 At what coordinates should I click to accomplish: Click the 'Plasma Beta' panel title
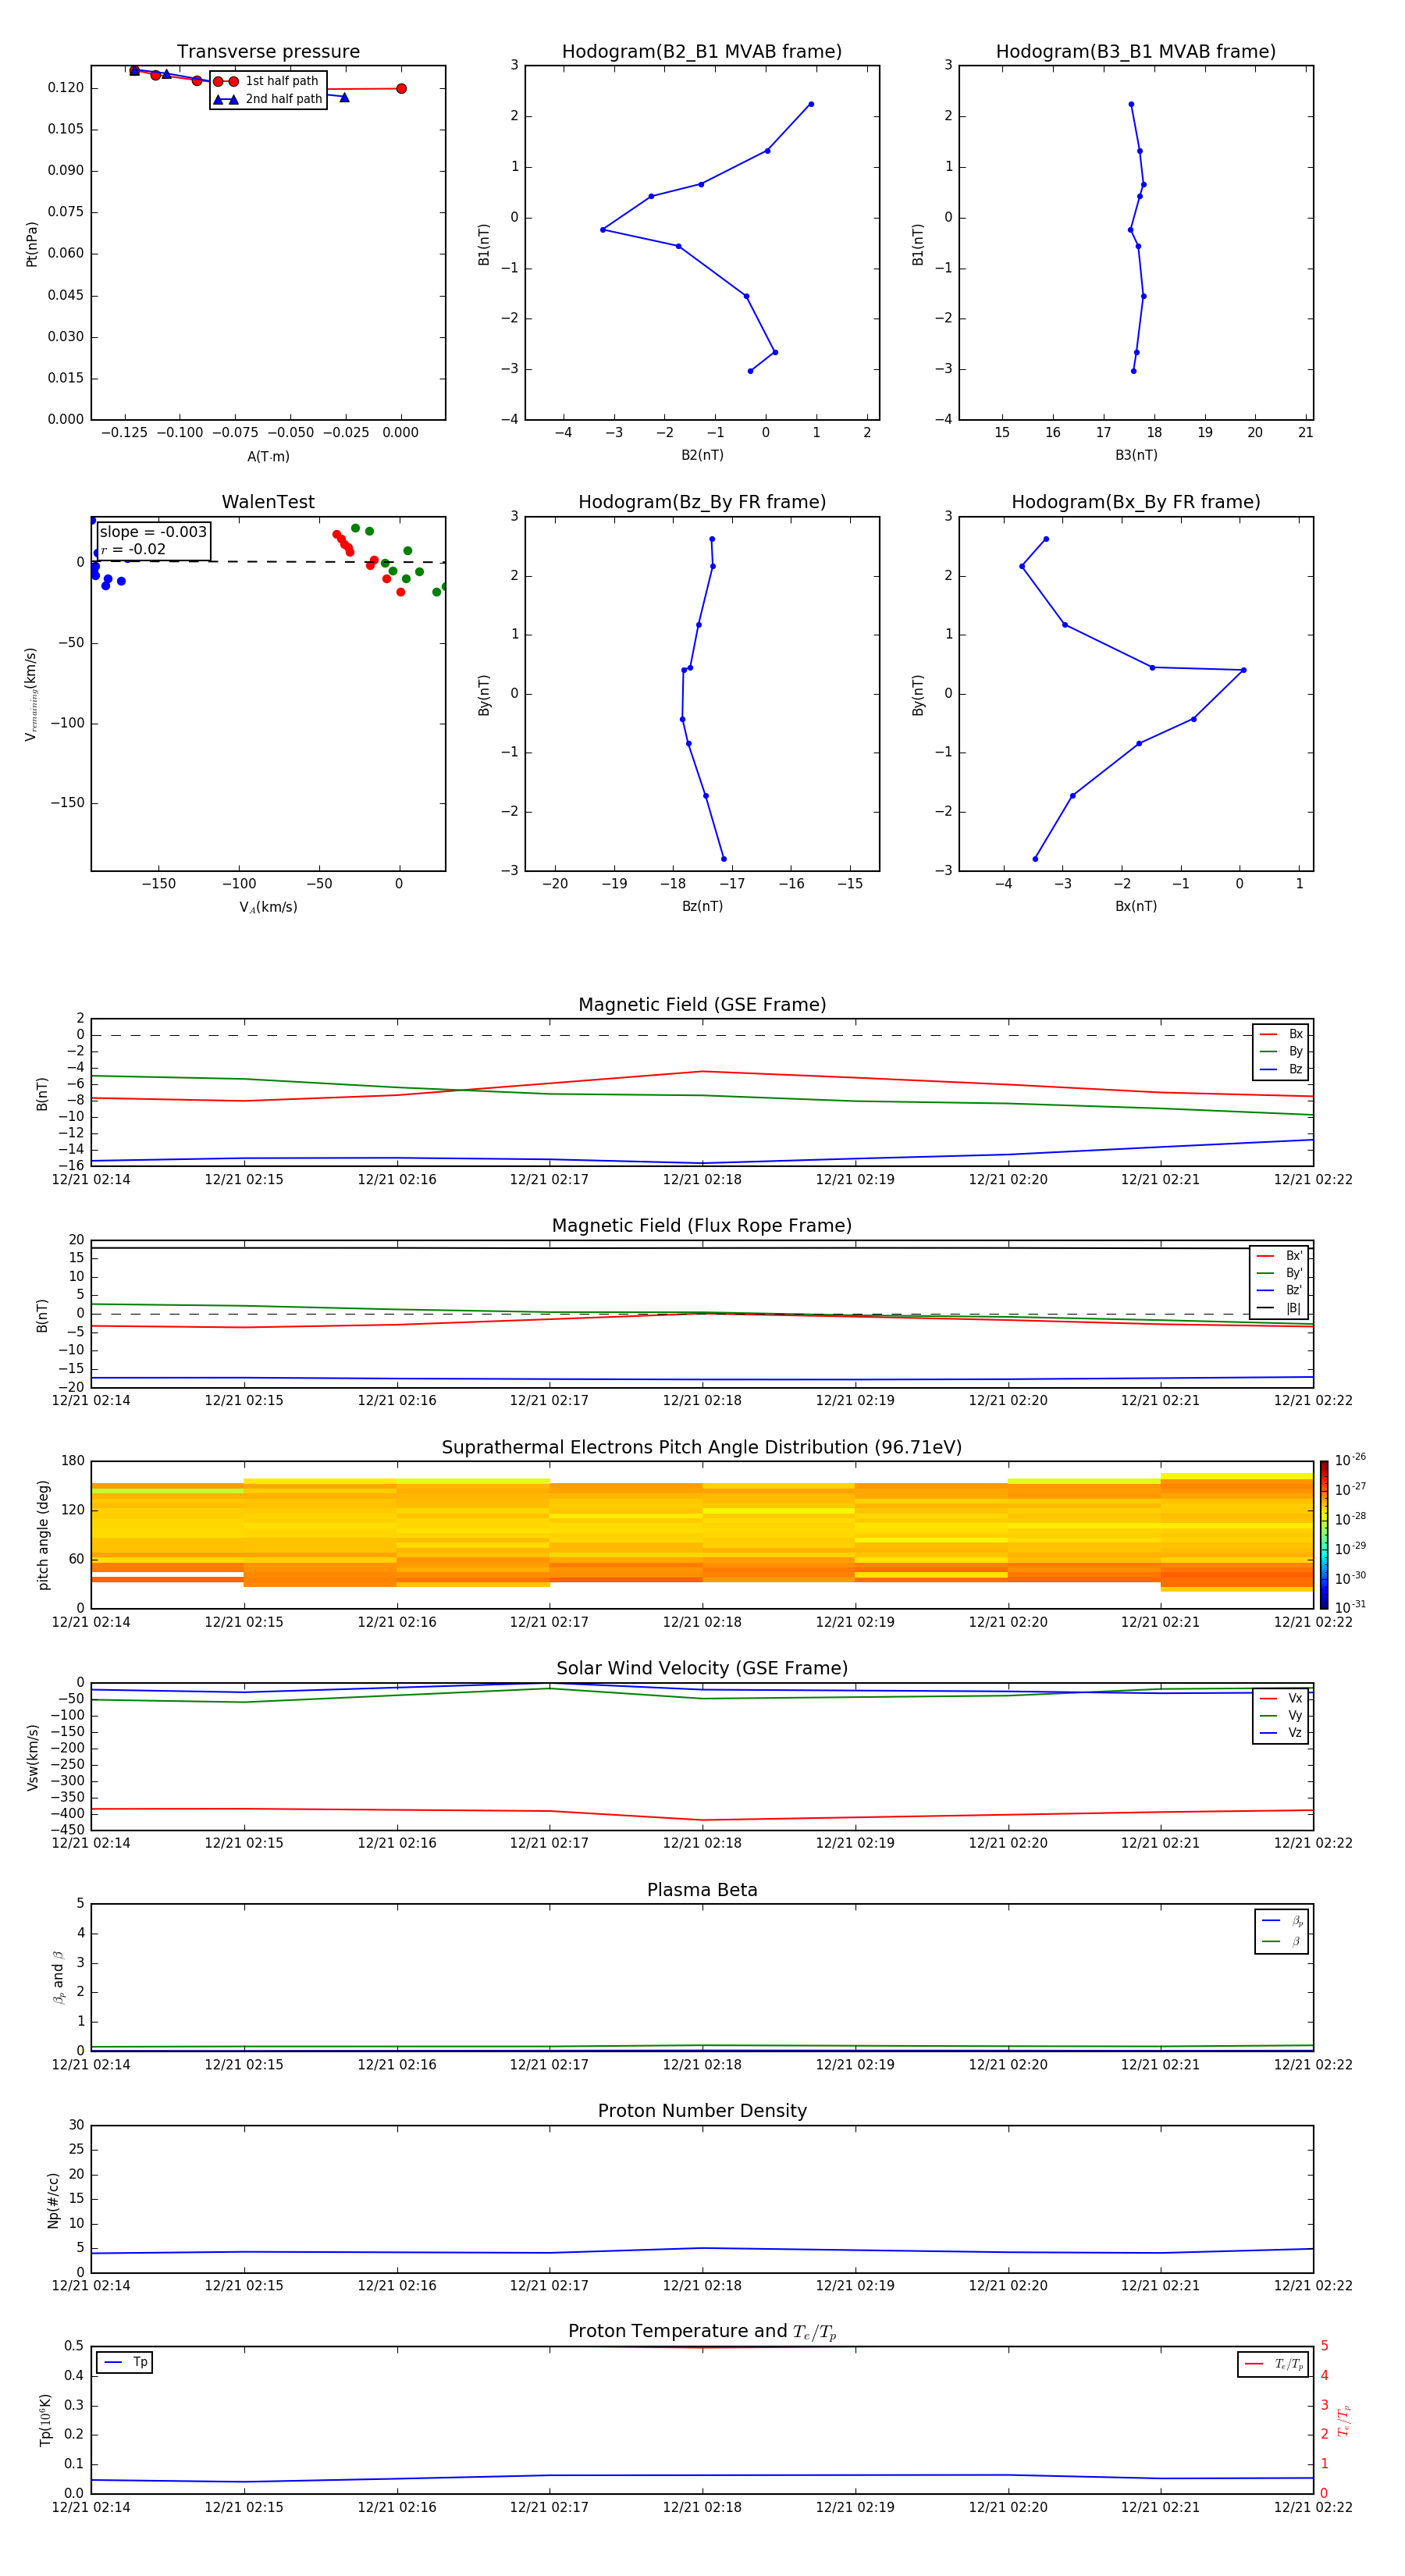(702, 1890)
